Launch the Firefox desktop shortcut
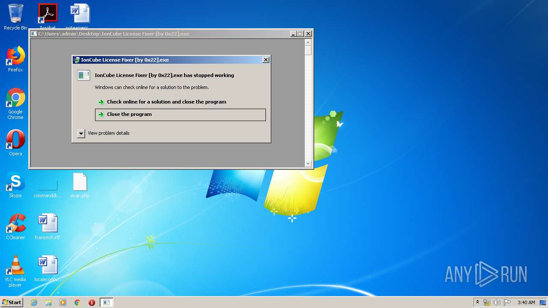Image resolution: width=548 pixels, height=308 pixels. coord(15,59)
